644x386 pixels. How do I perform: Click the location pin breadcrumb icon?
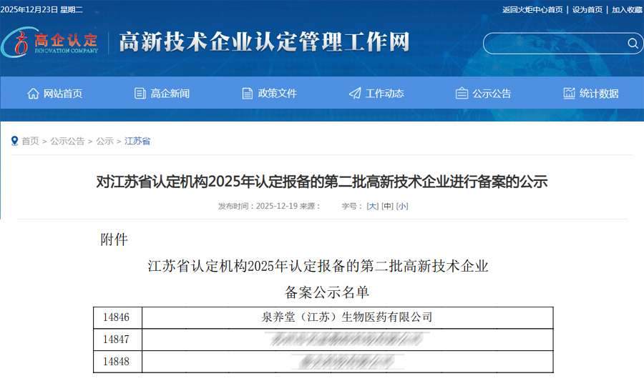(14, 141)
